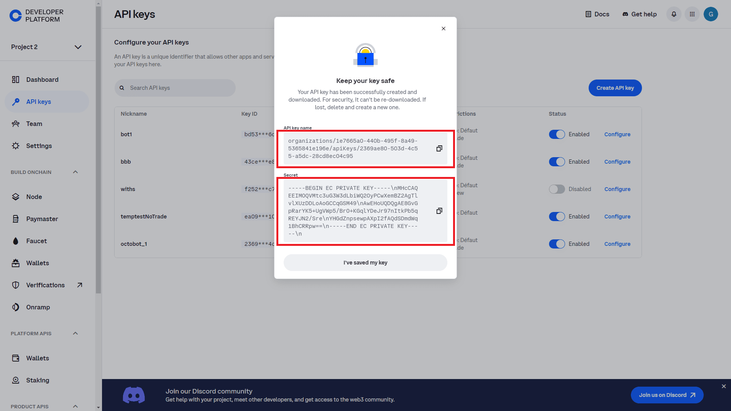
Task: Toggle the bbb key enabled switch
Action: point(557,162)
